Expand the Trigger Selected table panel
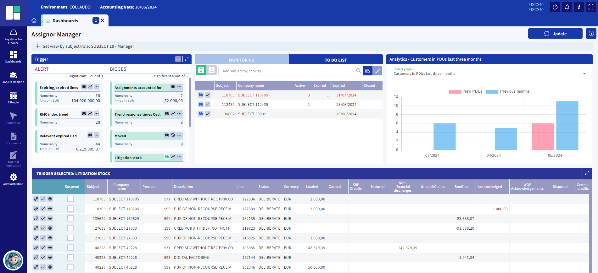Screen dimensions: 598x273 pyautogui.click(x=587, y=173)
